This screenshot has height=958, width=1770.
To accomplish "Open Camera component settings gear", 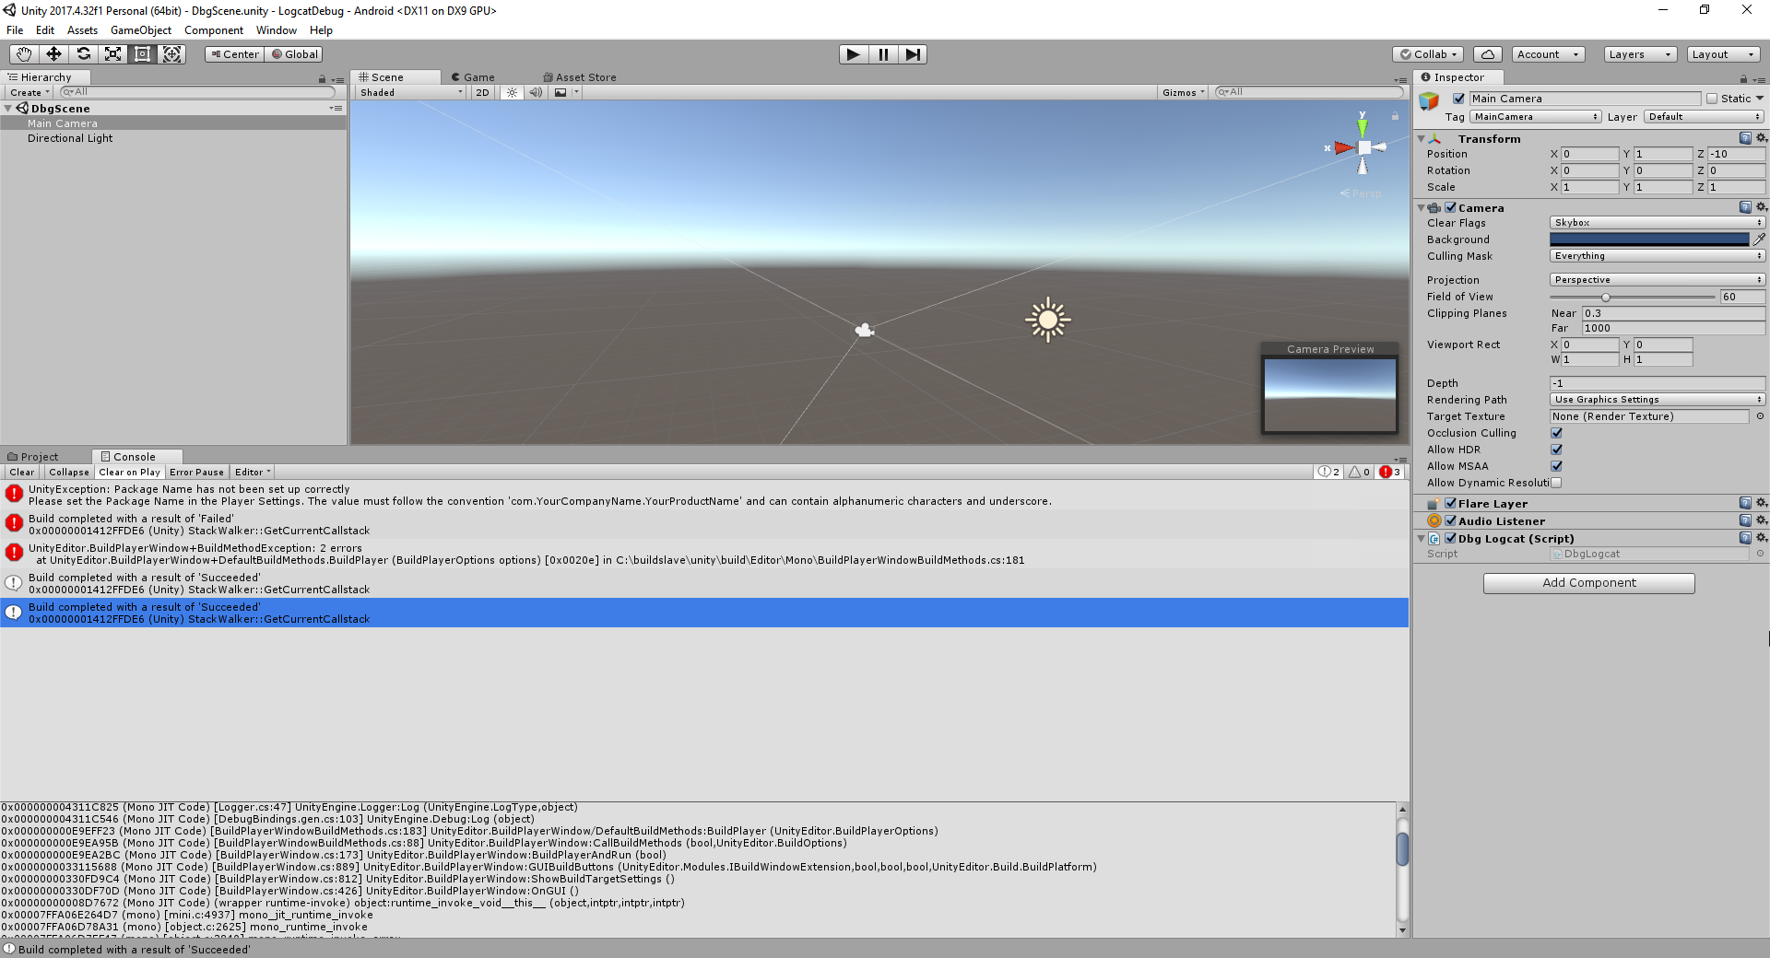I will click(1762, 207).
